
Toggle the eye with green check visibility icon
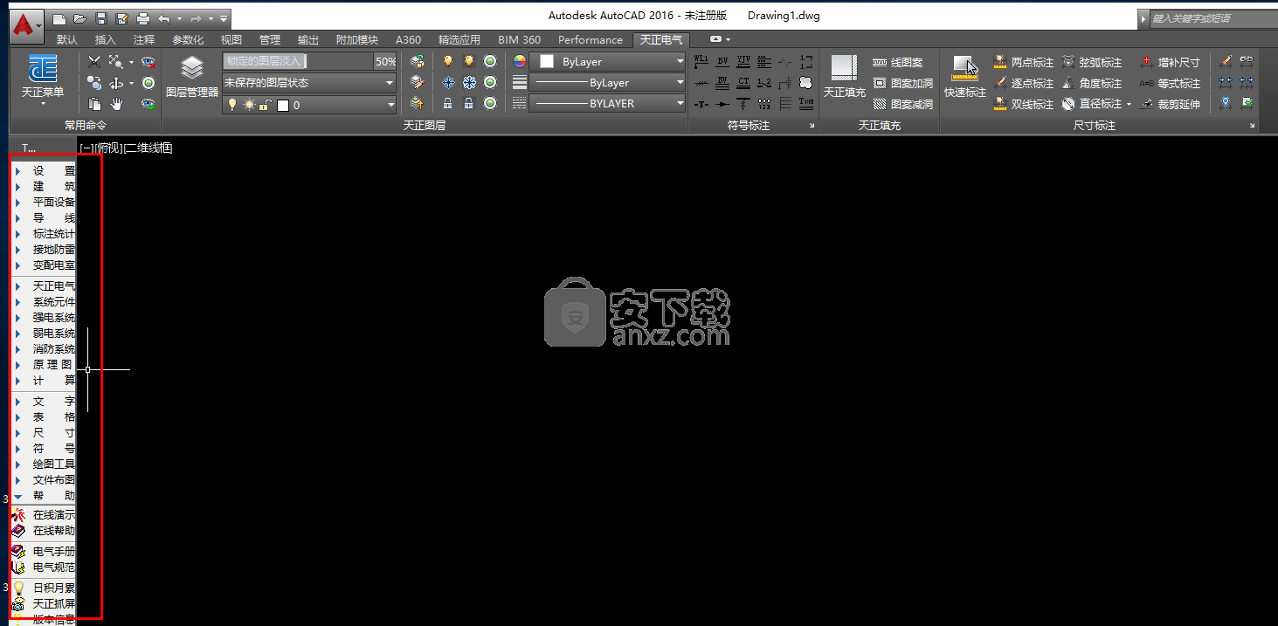click(149, 104)
